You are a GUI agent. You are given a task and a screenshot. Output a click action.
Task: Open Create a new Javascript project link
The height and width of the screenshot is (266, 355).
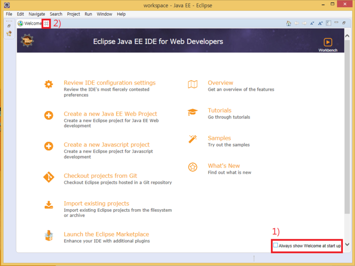pos(106,144)
